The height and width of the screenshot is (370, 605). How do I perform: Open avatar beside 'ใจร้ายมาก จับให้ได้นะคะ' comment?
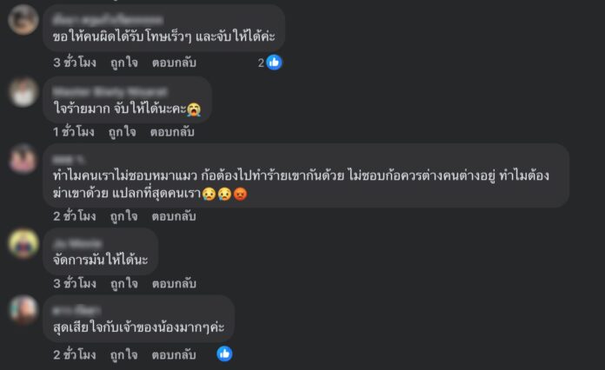tap(23, 92)
